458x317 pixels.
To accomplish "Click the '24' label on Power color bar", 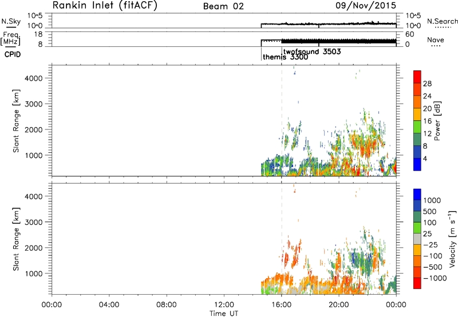I will 427,96.
